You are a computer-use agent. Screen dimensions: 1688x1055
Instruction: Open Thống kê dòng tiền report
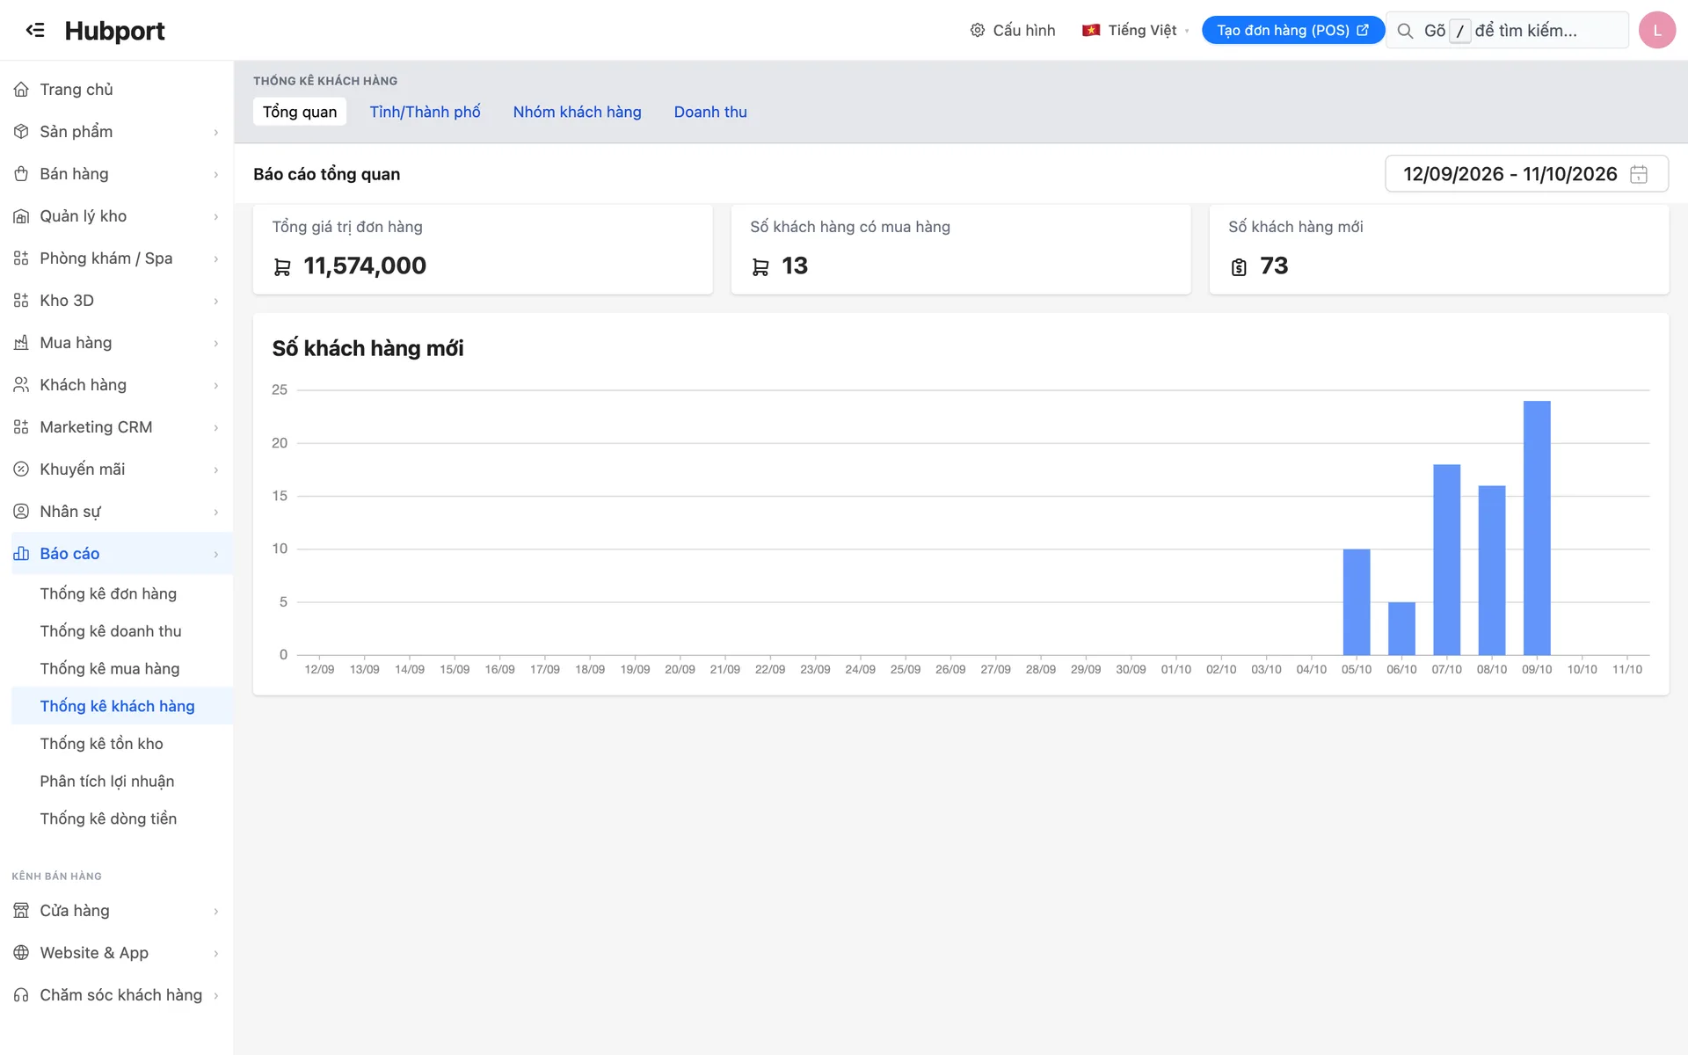click(x=108, y=819)
